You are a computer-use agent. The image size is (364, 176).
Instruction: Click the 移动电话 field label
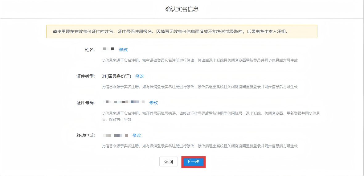coord(86,135)
